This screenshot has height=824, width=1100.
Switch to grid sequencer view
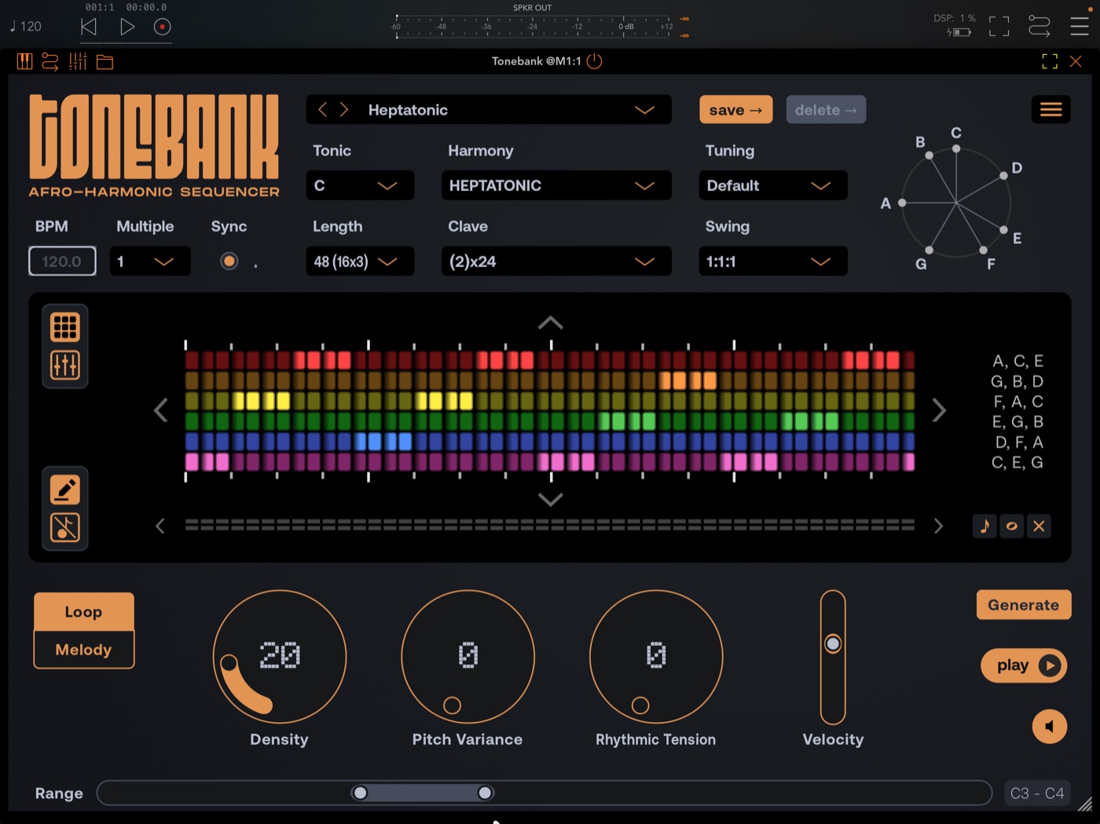pos(65,327)
